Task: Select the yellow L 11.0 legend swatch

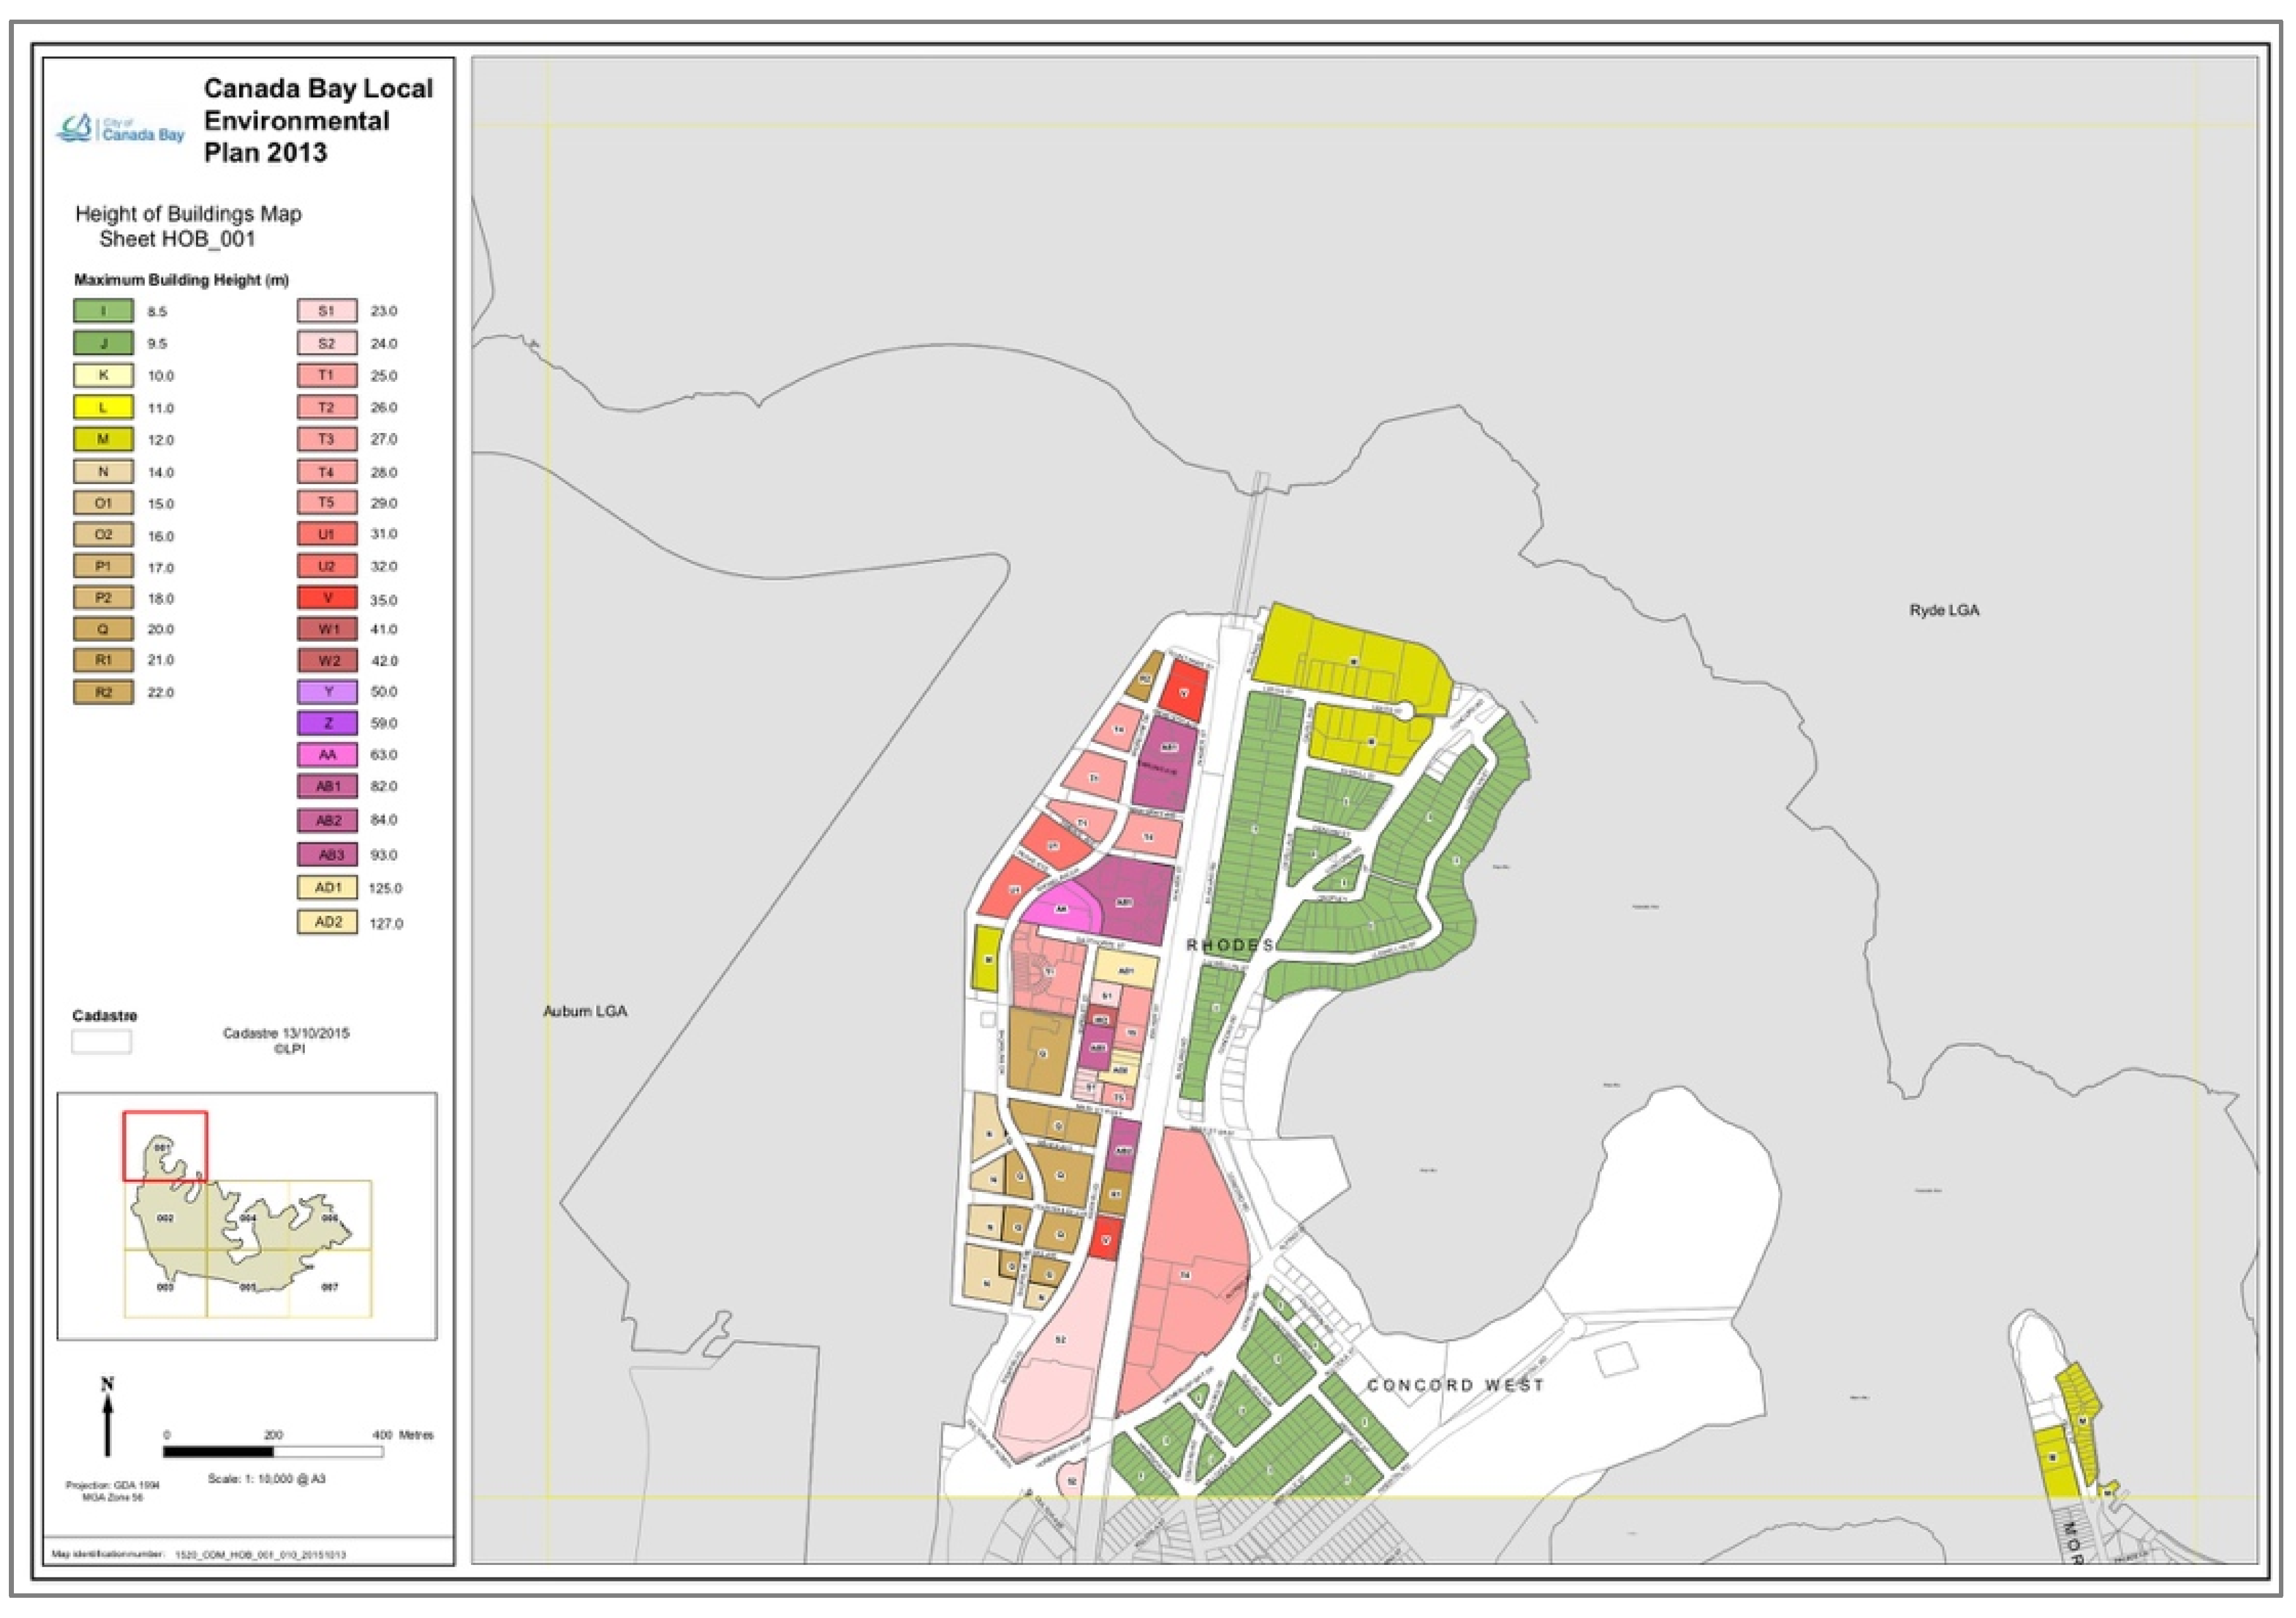Action: tap(103, 407)
